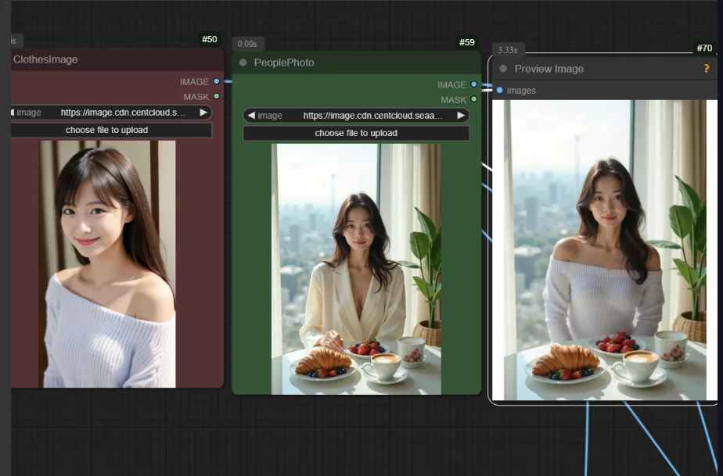Click choose file to upload in ClothesImage
This screenshot has width=723, height=476.
[x=111, y=130]
